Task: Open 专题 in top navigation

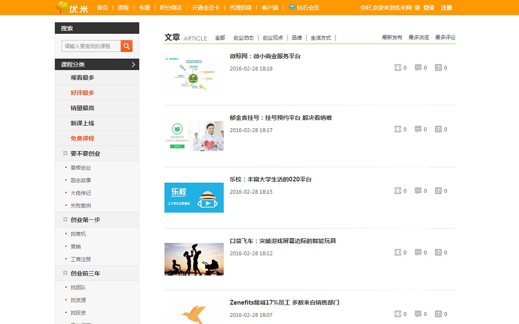Action: coord(144,8)
